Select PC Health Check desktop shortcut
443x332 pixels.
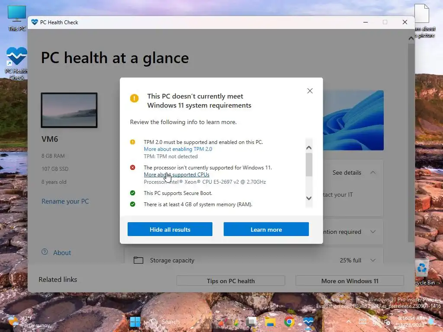16,64
